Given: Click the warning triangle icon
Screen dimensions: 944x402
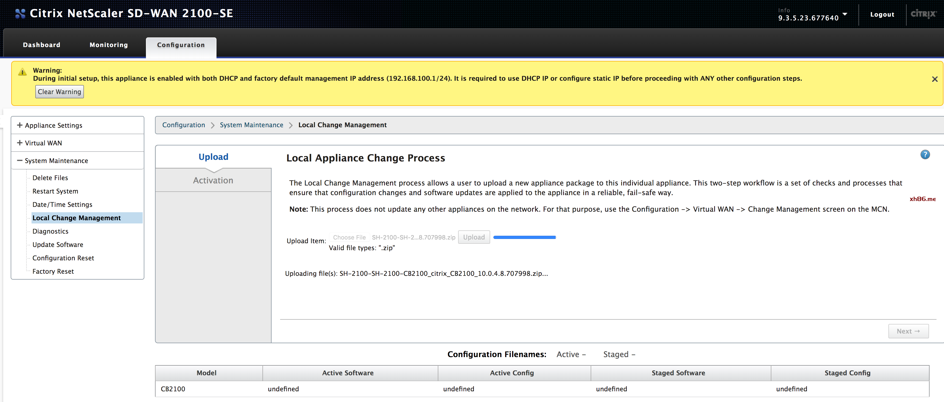Looking at the screenshot, I should tap(22, 72).
